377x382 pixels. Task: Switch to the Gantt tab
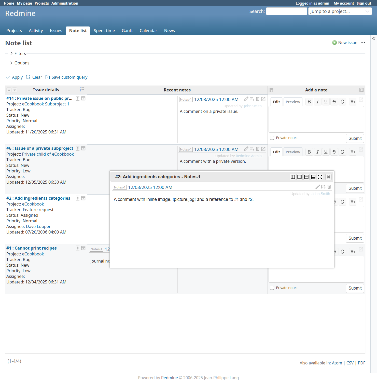(127, 31)
